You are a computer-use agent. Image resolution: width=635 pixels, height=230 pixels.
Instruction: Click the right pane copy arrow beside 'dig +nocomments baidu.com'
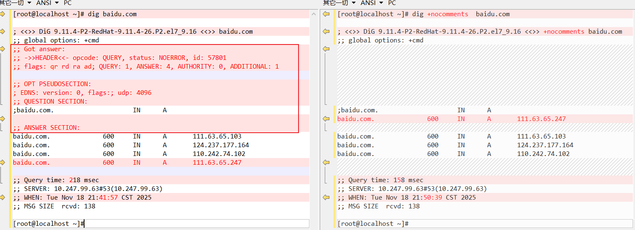(327, 14)
